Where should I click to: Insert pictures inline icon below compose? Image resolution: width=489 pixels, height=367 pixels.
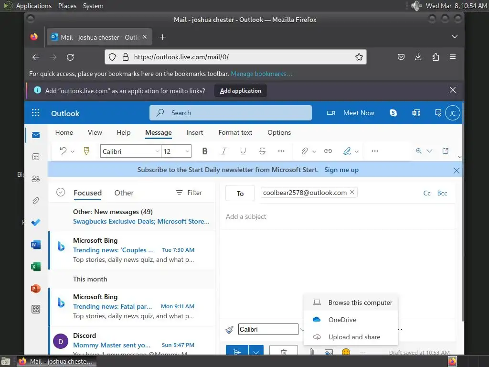[329, 352]
